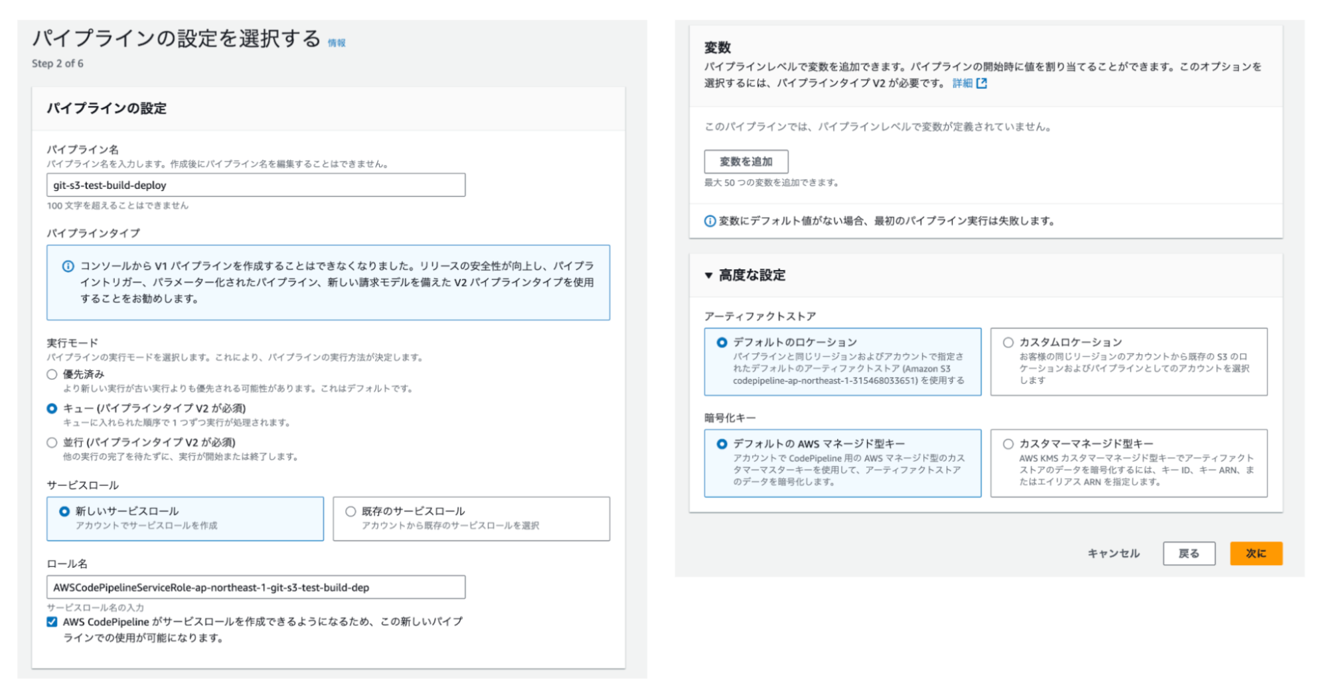Click the 変数を追加 button
The height and width of the screenshot is (699, 1327).
(x=746, y=162)
